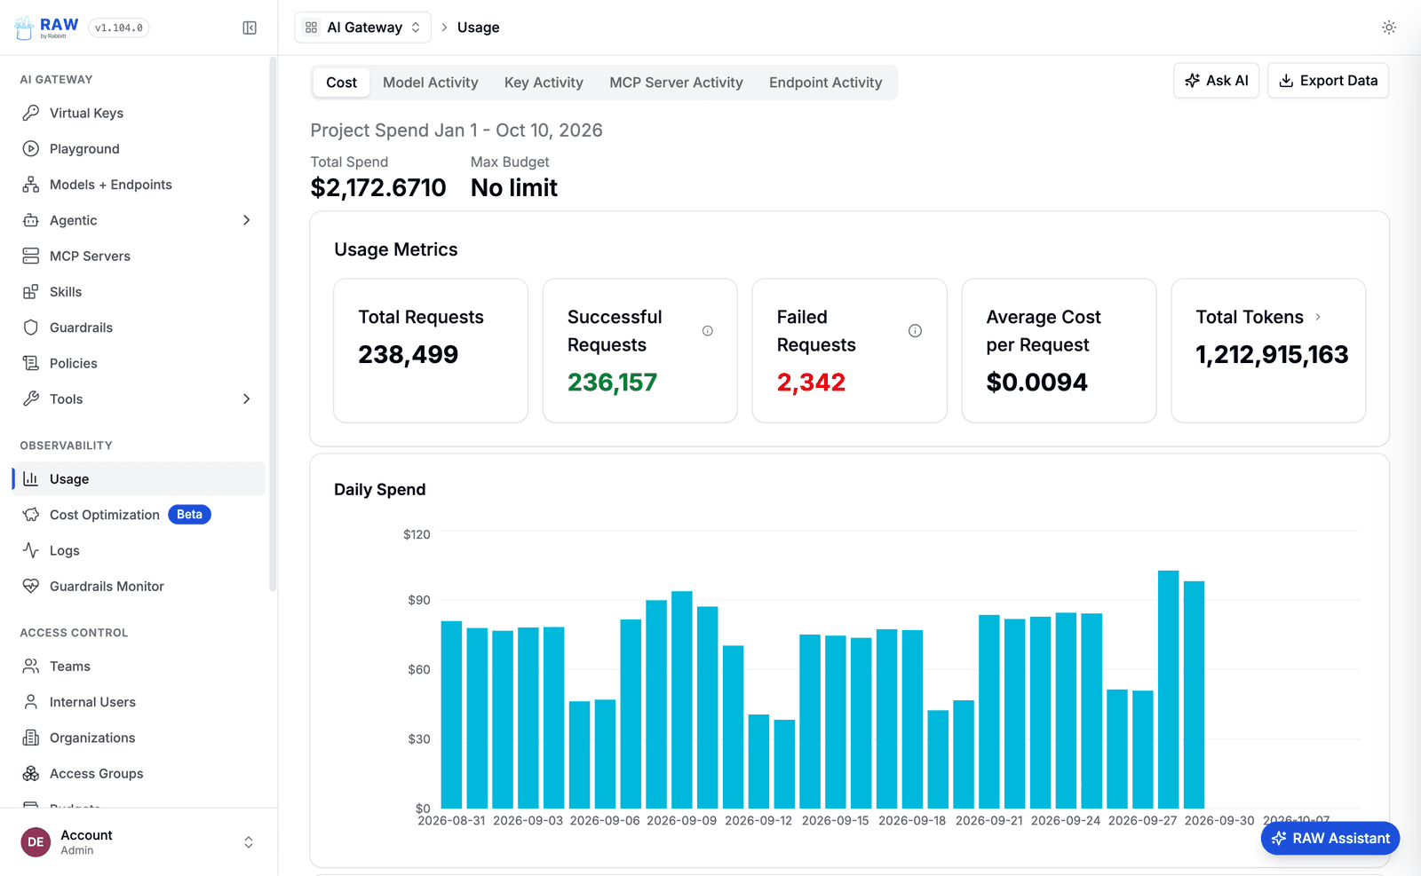
Task: Click the Virtual Keys key icon
Action: point(31,113)
